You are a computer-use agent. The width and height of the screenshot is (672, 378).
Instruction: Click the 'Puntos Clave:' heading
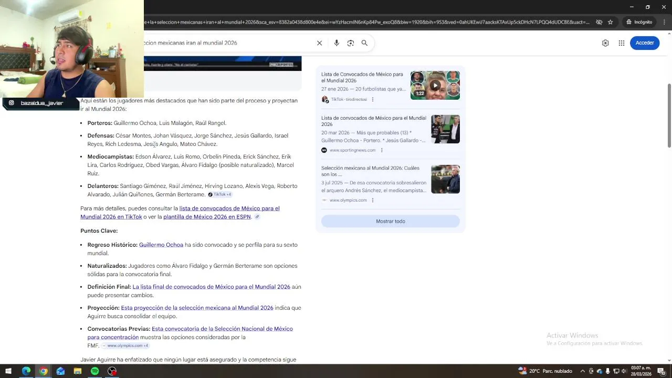[x=99, y=231]
